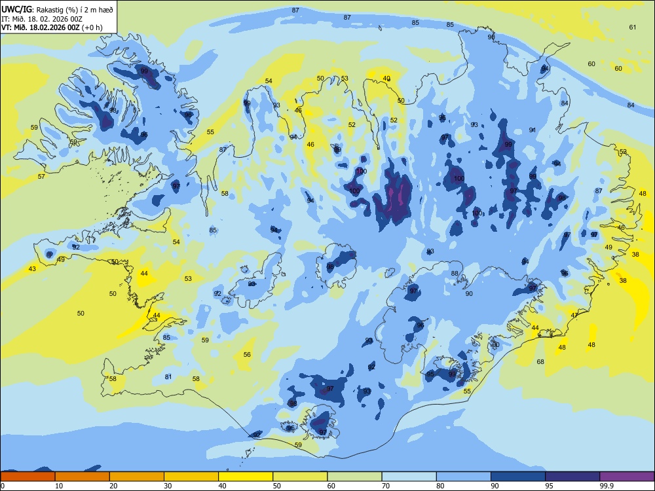The height and width of the screenshot is (491, 655).
Task: Click the humidity value '61' on the map
Action: click(x=633, y=27)
